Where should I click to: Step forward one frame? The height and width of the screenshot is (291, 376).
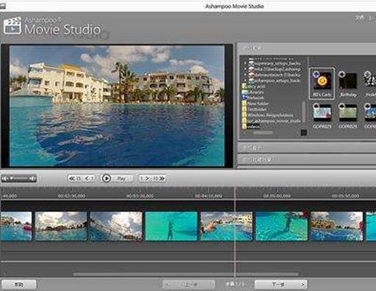tap(145, 179)
